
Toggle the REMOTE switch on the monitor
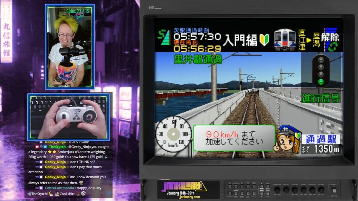334,190
